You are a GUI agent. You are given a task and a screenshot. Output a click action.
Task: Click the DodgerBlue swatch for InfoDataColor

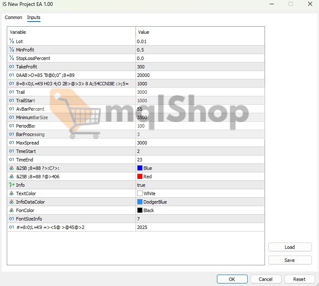click(140, 202)
